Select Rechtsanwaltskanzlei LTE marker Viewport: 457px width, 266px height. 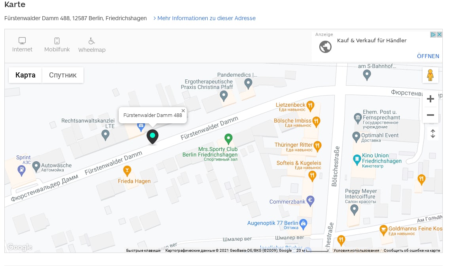(x=105, y=135)
